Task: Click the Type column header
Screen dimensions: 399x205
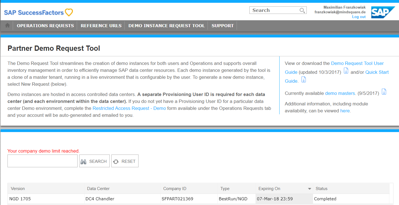Action: pos(236,189)
